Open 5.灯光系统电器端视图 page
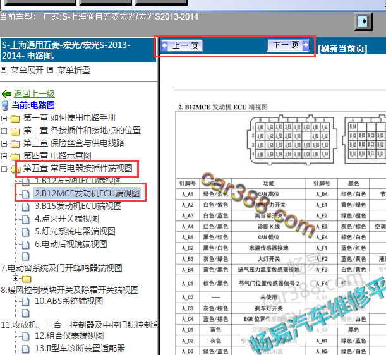 [75, 231]
